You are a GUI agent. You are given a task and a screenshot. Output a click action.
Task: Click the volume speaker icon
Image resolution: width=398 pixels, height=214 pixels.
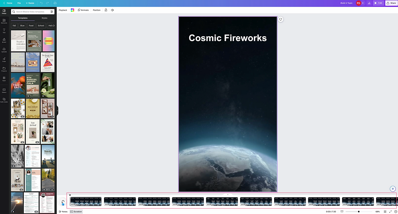point(112,10)
